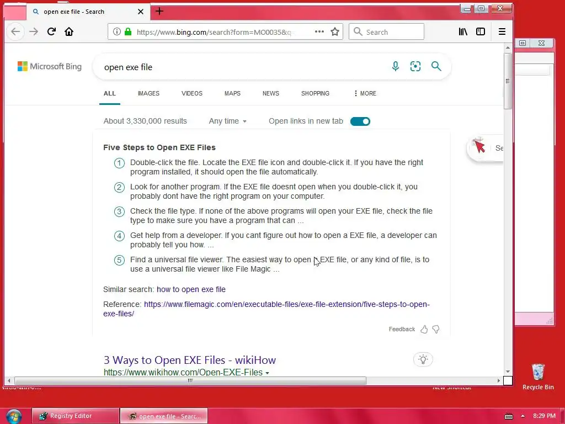Image resolution: width=565 pixels, height=424 pixels.
Task: Follow the 'how to open exe file' similar search
Action: click(x=191, y=289)
